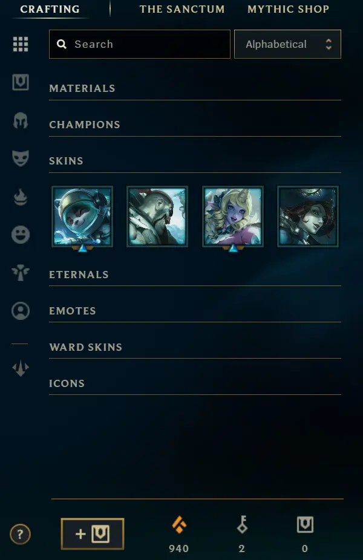Image resolution: width=363 pixels, height=560 pixels.
Task: Filter loot by champions helmet icon
Action: [21, 120]
